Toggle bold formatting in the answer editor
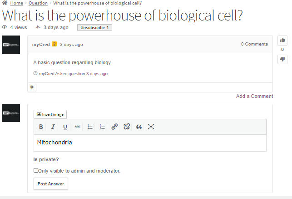Viewport: 292px width, 199px height. tap(41, 127)
